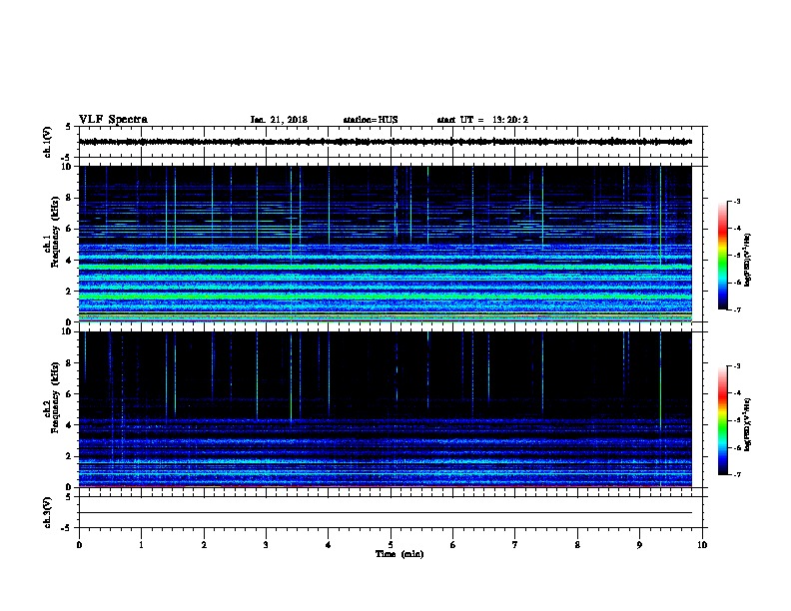Click the ch.1 voltage waveform trace
791x611 pixels.
click(x=386, y=142)
